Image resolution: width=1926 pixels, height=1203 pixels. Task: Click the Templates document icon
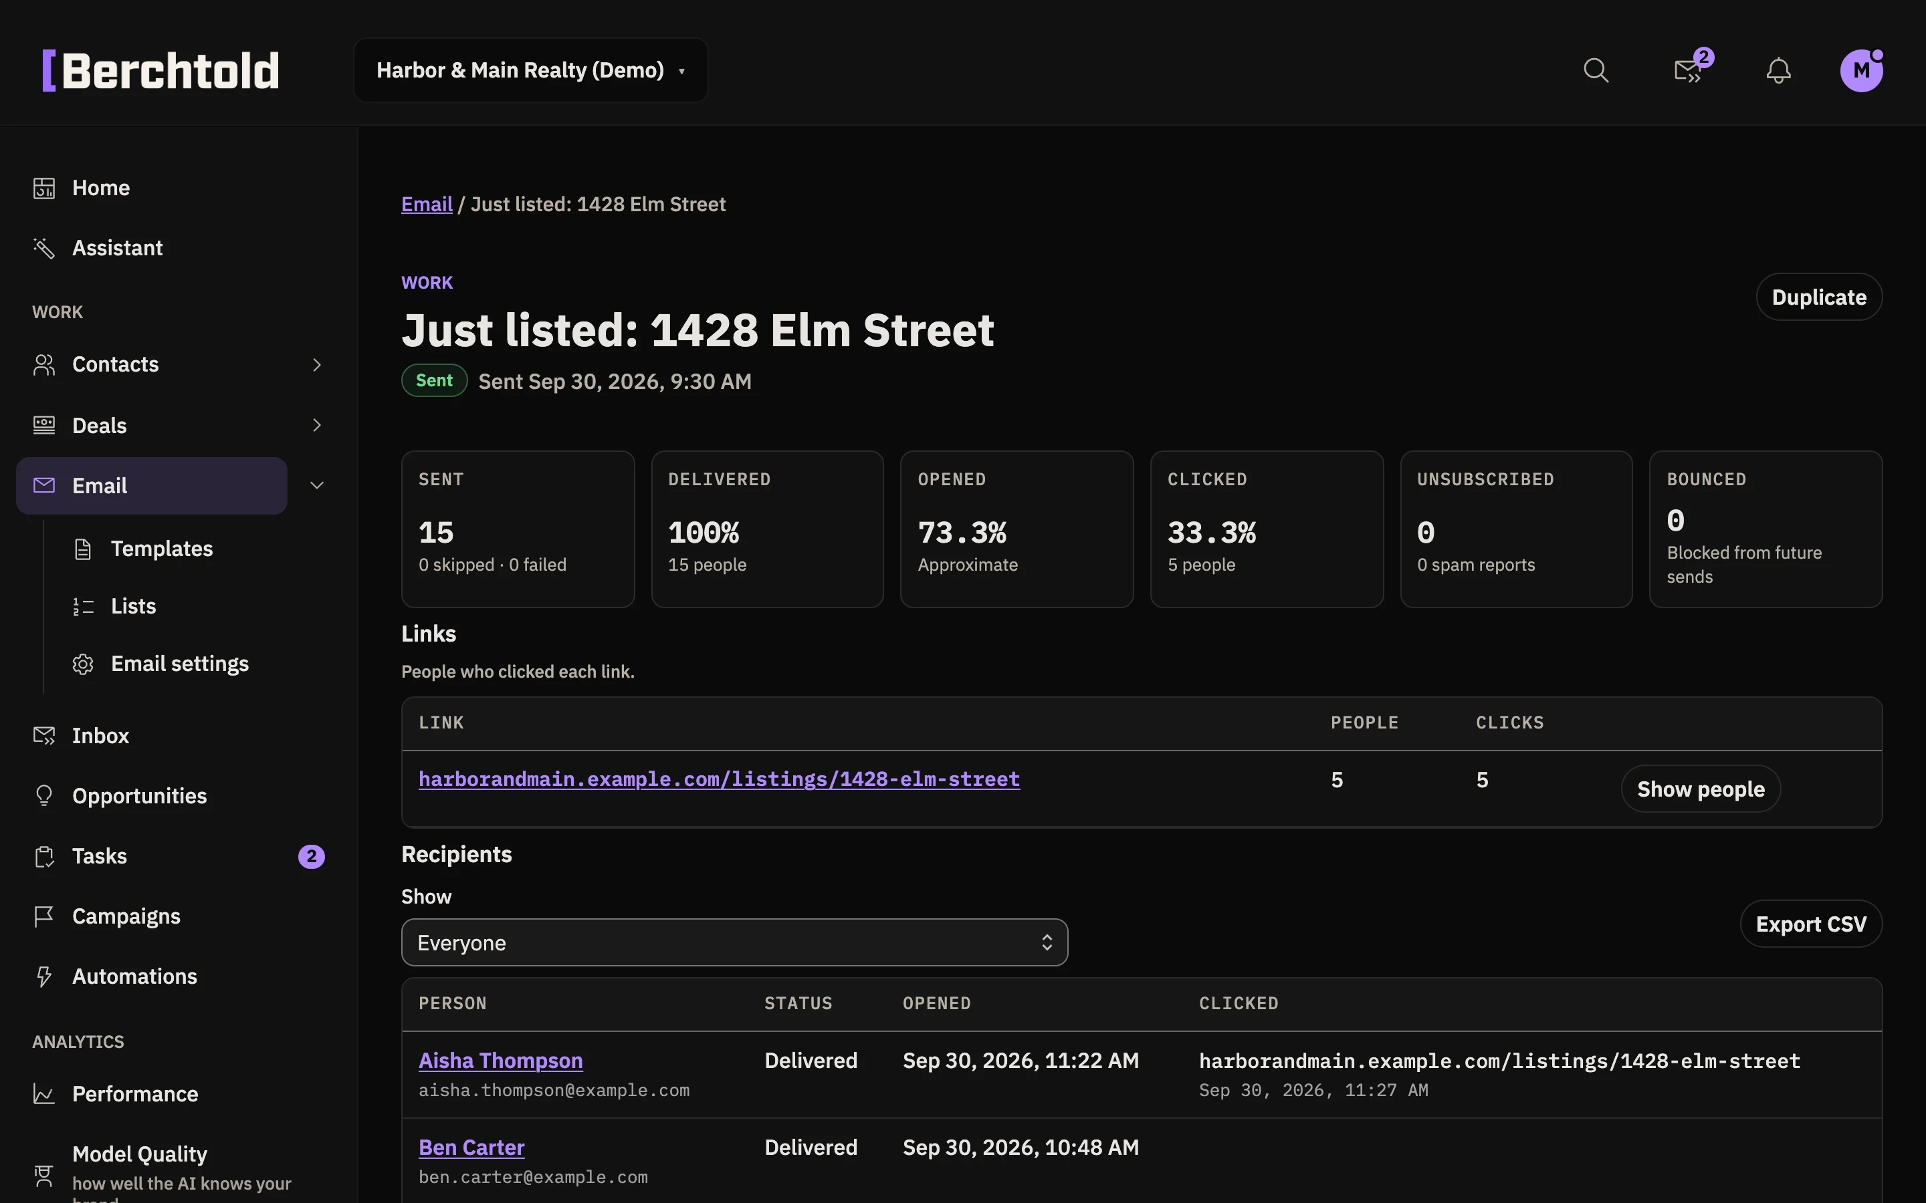[83, 549]
